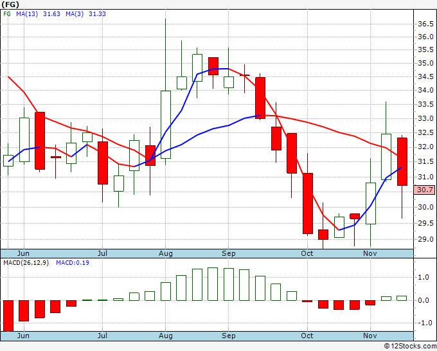437x351 pixels.
Task: Click Jul on the price chart's time axis
Action: pos(102,253)
